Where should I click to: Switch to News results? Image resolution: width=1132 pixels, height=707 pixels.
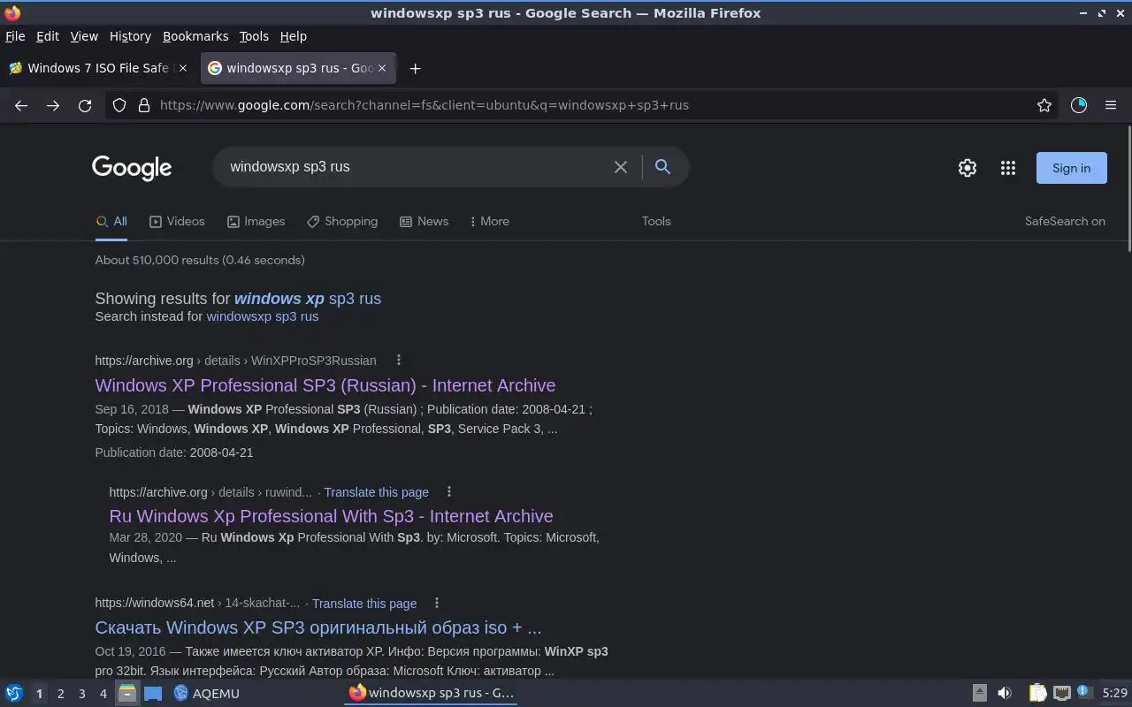pyautogui.click(x=424, y=222)
